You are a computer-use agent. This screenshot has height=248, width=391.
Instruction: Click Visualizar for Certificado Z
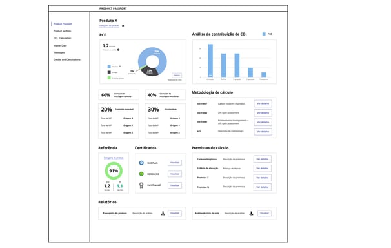coord(175,185)
